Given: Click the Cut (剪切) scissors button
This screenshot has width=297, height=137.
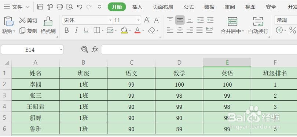Looking at the screenshot, I should coord(28,20).
